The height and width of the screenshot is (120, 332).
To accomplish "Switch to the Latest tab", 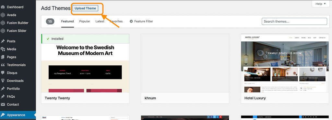I will click(100, 21).
